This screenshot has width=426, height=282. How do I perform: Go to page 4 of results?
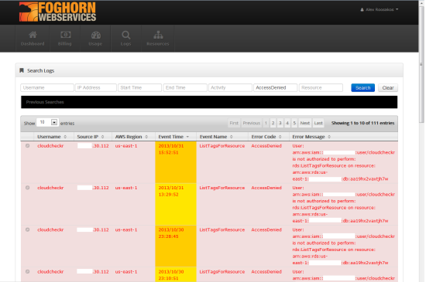click(287, 123)
